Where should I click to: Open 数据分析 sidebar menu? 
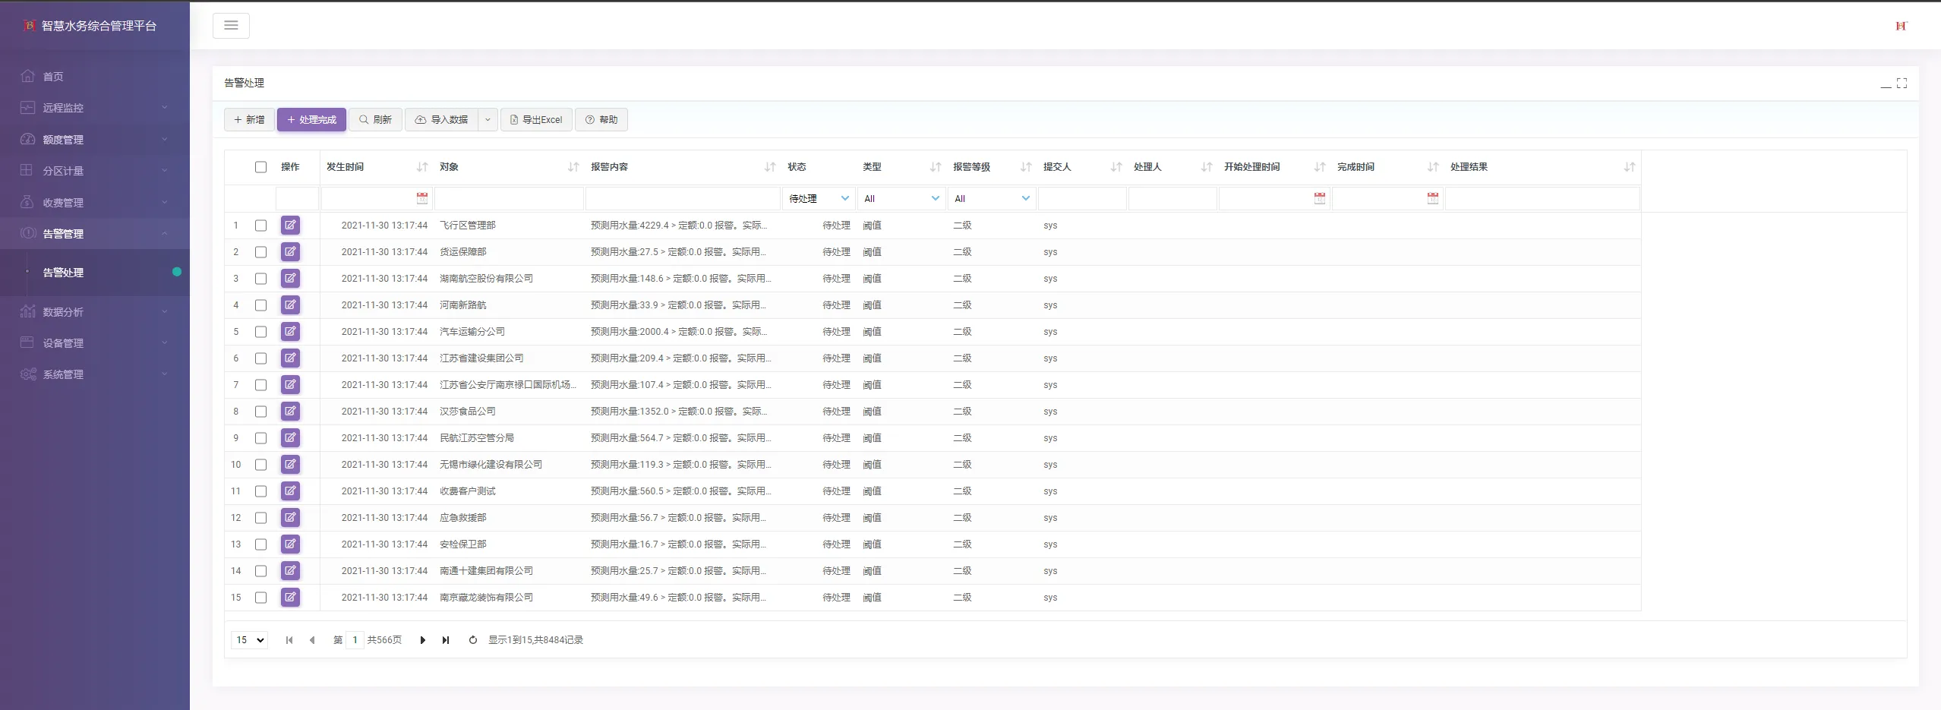(95, 312)
